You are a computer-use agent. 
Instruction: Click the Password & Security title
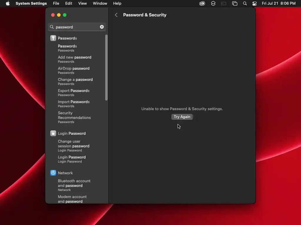click(x=145, y=15)
